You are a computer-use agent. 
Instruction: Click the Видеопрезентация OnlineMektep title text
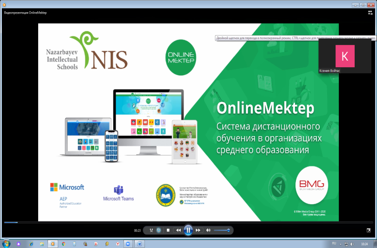pos(25,13)
